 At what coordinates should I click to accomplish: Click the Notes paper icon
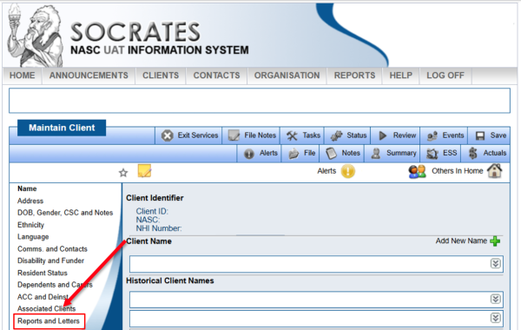click(x=331, y=153)
